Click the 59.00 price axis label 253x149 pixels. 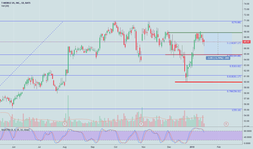[246, 88]
